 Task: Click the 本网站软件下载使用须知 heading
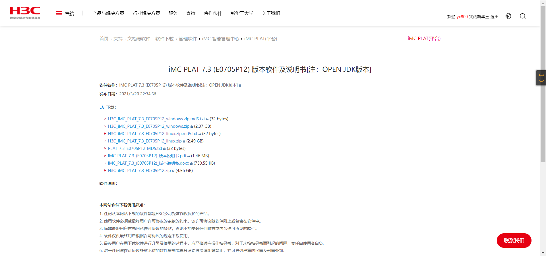point(122,205)
